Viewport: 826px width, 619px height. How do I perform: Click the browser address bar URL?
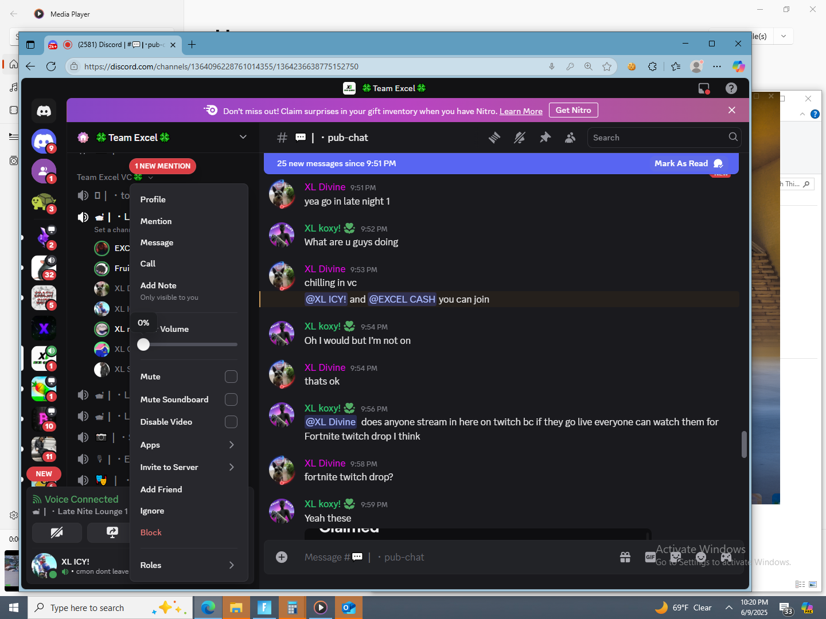click(x=221, y=66)
